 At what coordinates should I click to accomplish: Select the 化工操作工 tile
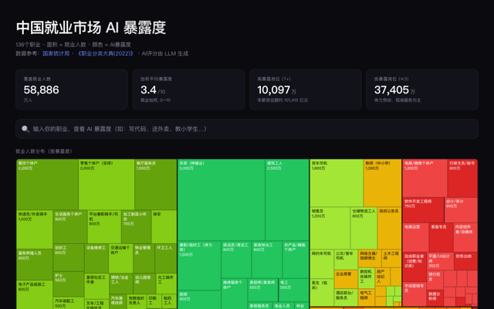167,284
